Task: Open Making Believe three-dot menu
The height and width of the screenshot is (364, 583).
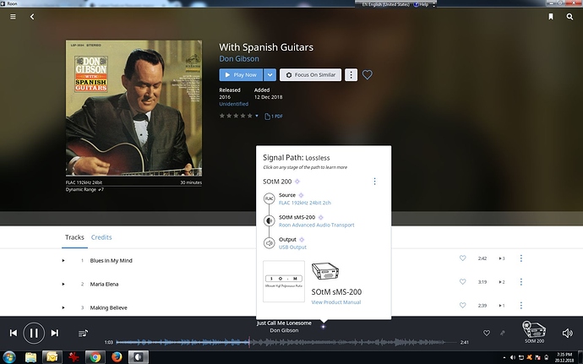Action: coord(521,305)
